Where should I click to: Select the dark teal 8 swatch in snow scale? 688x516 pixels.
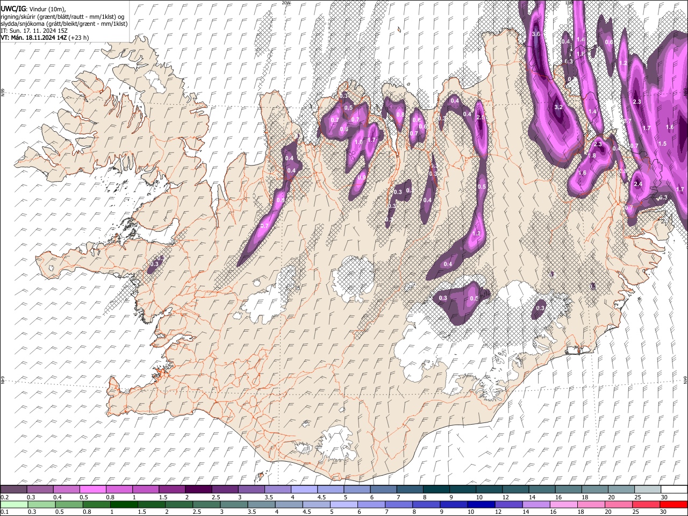436,489
